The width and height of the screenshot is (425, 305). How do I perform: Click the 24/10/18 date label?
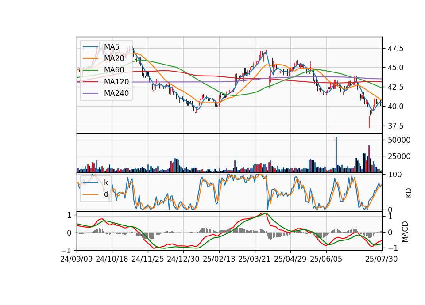click(112, 259)
